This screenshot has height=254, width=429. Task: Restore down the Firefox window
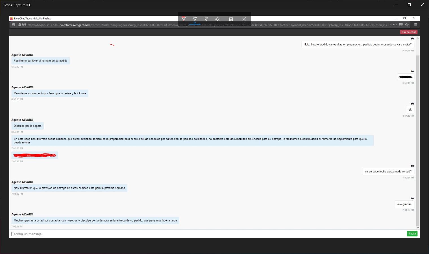(404, 18)
